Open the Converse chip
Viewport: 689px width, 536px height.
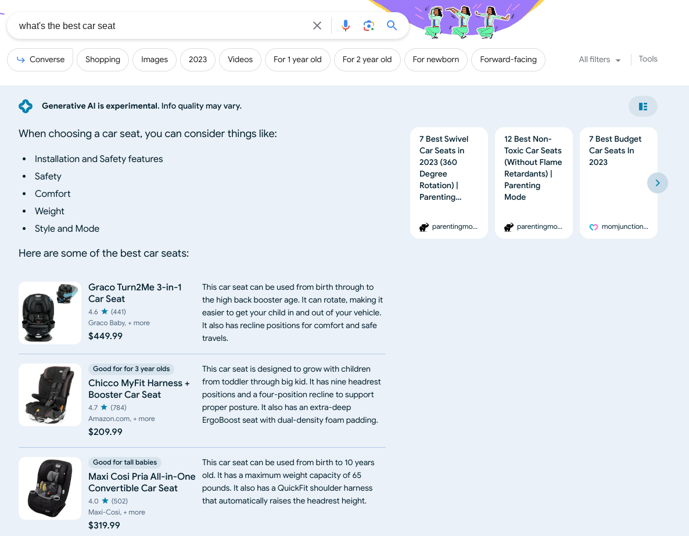[x=40, y=59]
